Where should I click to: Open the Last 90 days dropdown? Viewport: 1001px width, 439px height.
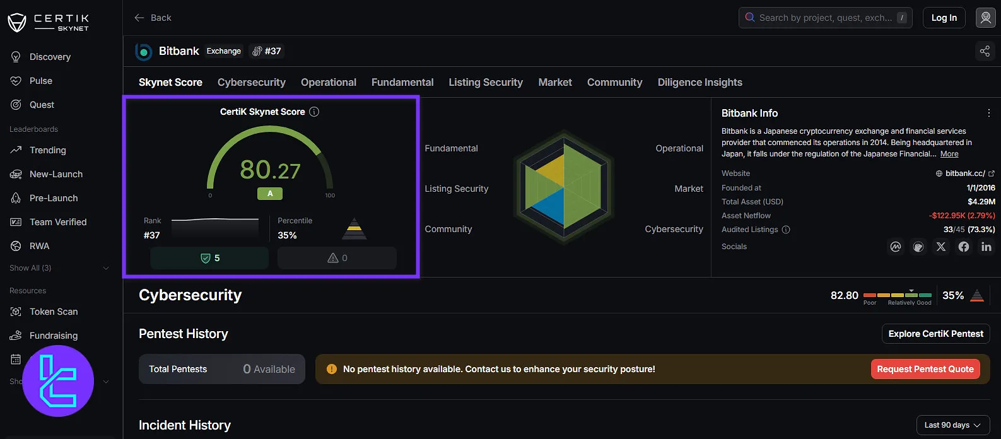pos(952,425)
